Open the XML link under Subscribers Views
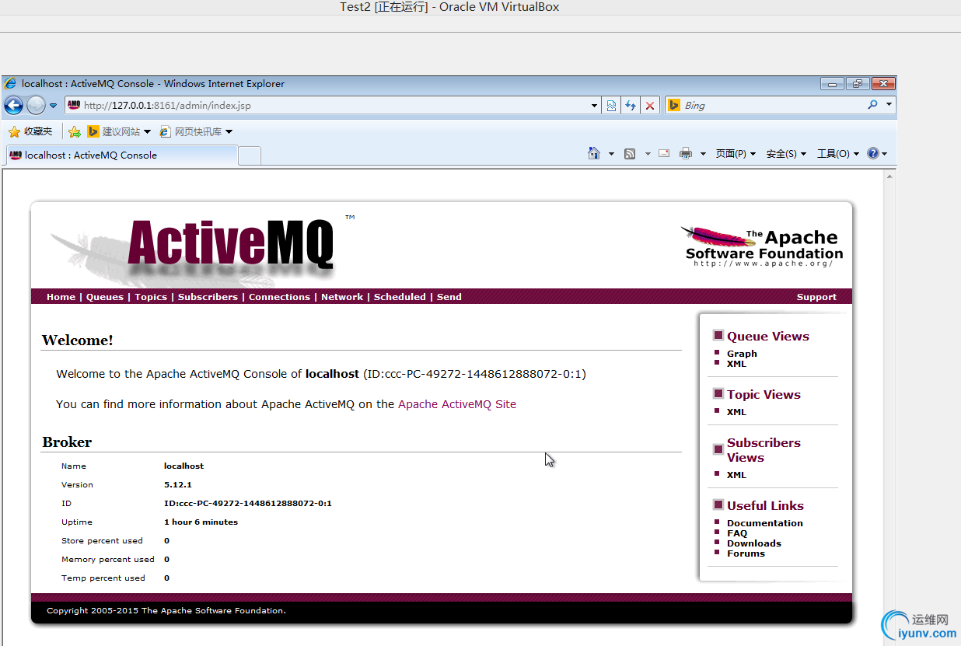Image resolution: width=961 pixels, height=646 pixels. 736,475
